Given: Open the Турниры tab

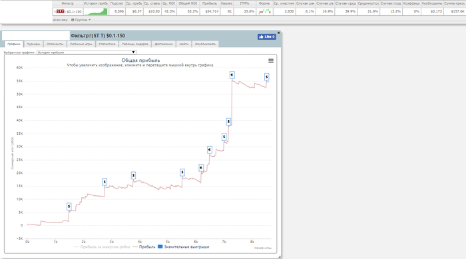Looking at the screenshot, I should coord(33,44).
